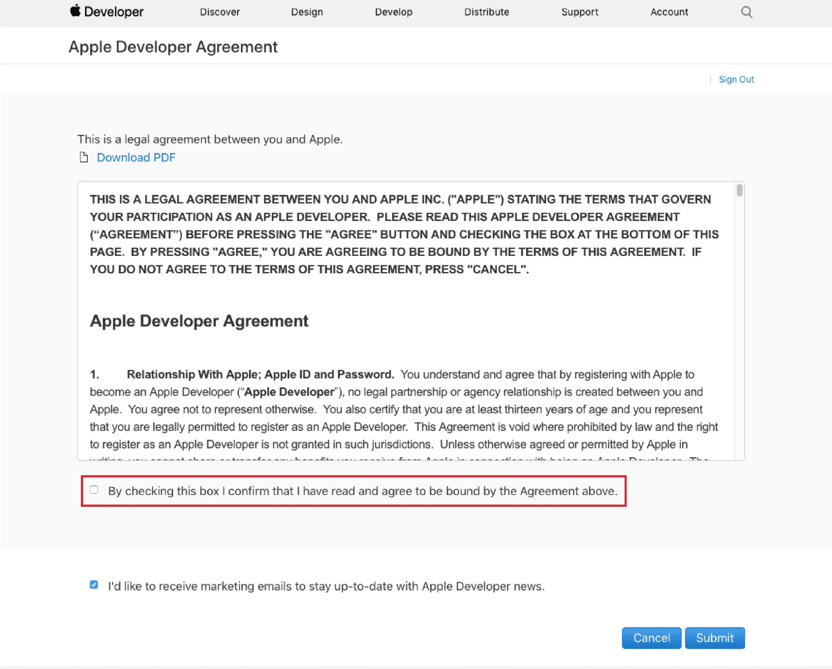Click the agreement text scrollbar thumb
This screenshot has height=669, width=832.
[x=739, y=190]
